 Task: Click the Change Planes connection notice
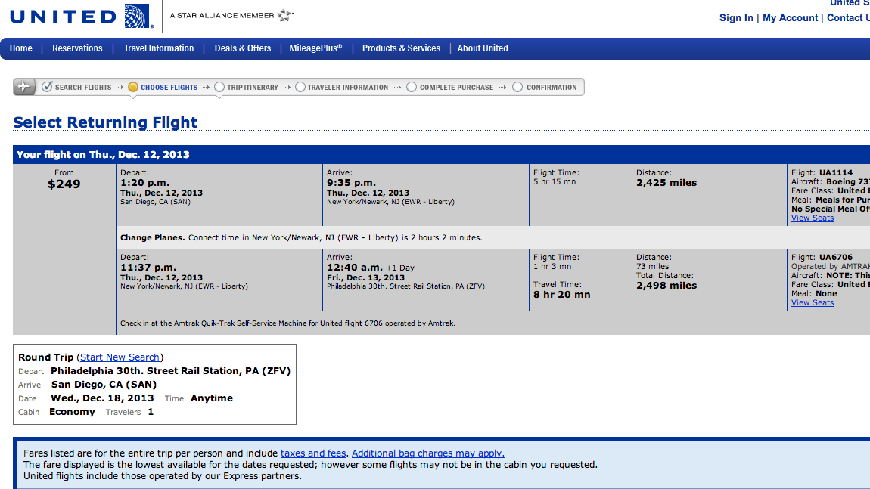coord(301,237)
